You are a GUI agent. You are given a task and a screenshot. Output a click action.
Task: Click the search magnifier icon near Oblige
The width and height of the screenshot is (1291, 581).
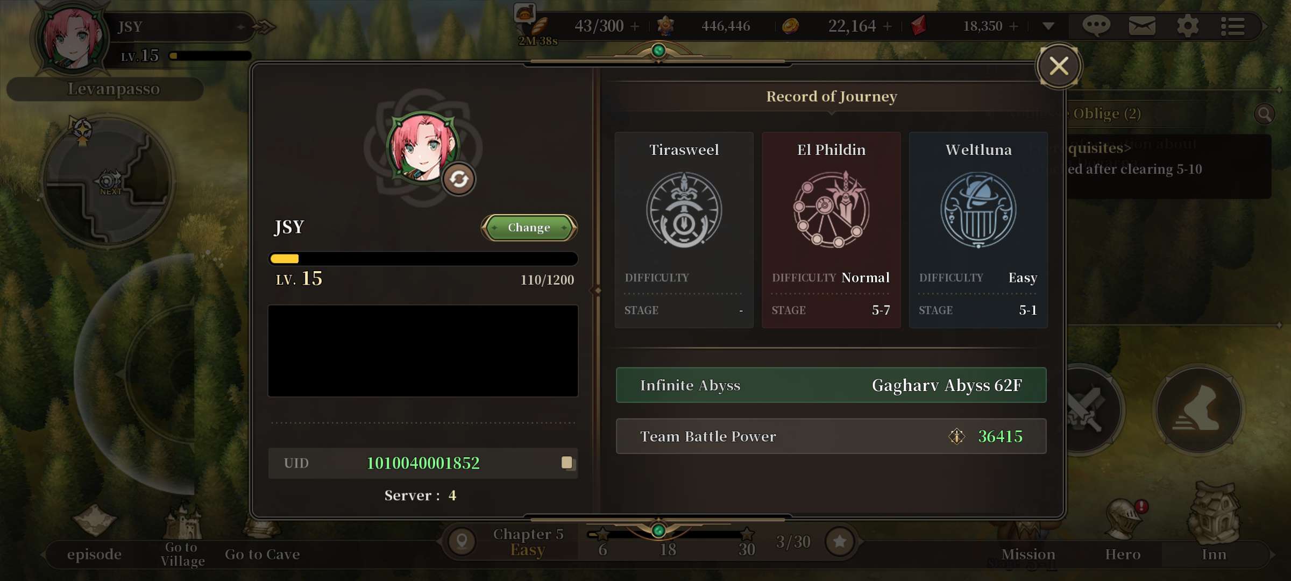(x=1264, y=114)
